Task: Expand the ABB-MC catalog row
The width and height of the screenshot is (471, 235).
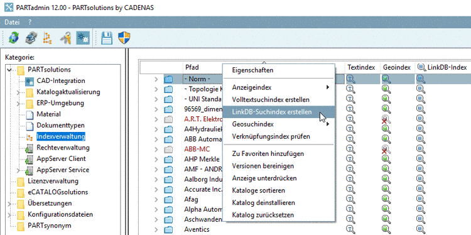Action: (x=156, y=150)
